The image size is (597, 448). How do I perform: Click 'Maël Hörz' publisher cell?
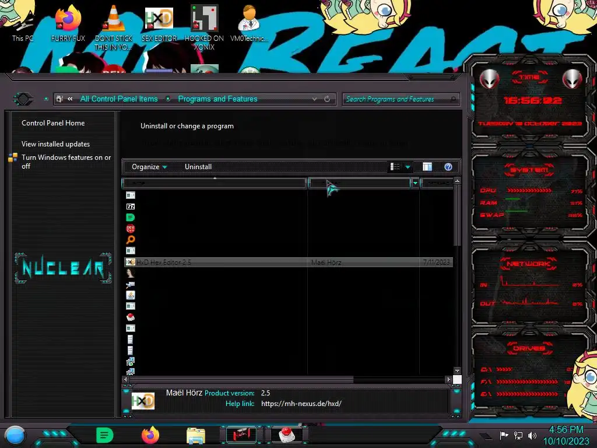pyautogui.click(x=326, y=262)
